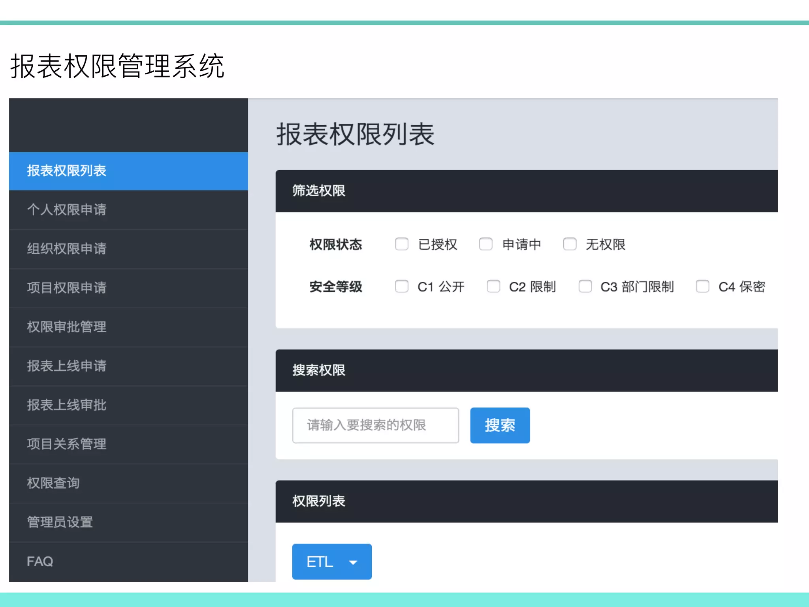Enable the 无权限 filter checkbox
Viewport: 809px width, 607px height.
pyautogui.click(x=569, y=244)
